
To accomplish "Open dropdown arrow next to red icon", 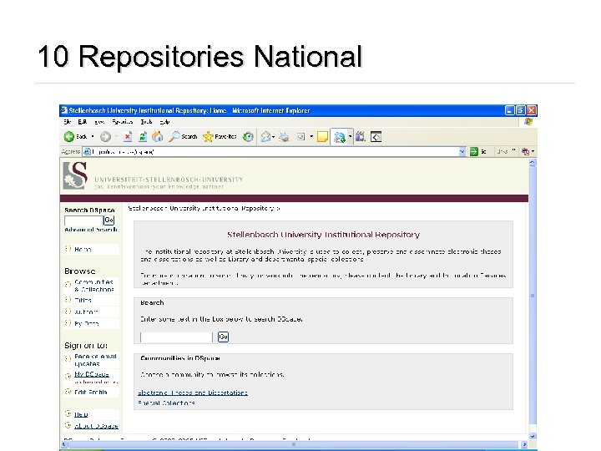I will pos(533,152).
